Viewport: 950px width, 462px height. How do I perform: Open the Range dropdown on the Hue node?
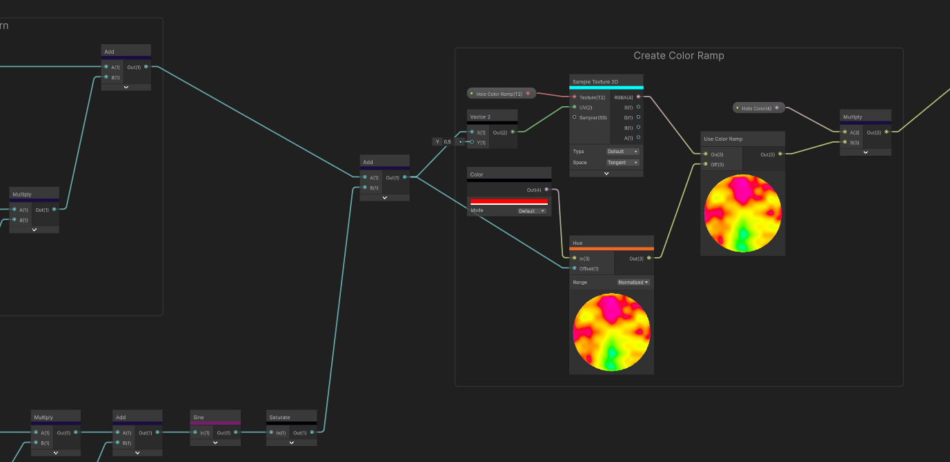point(633,282)
